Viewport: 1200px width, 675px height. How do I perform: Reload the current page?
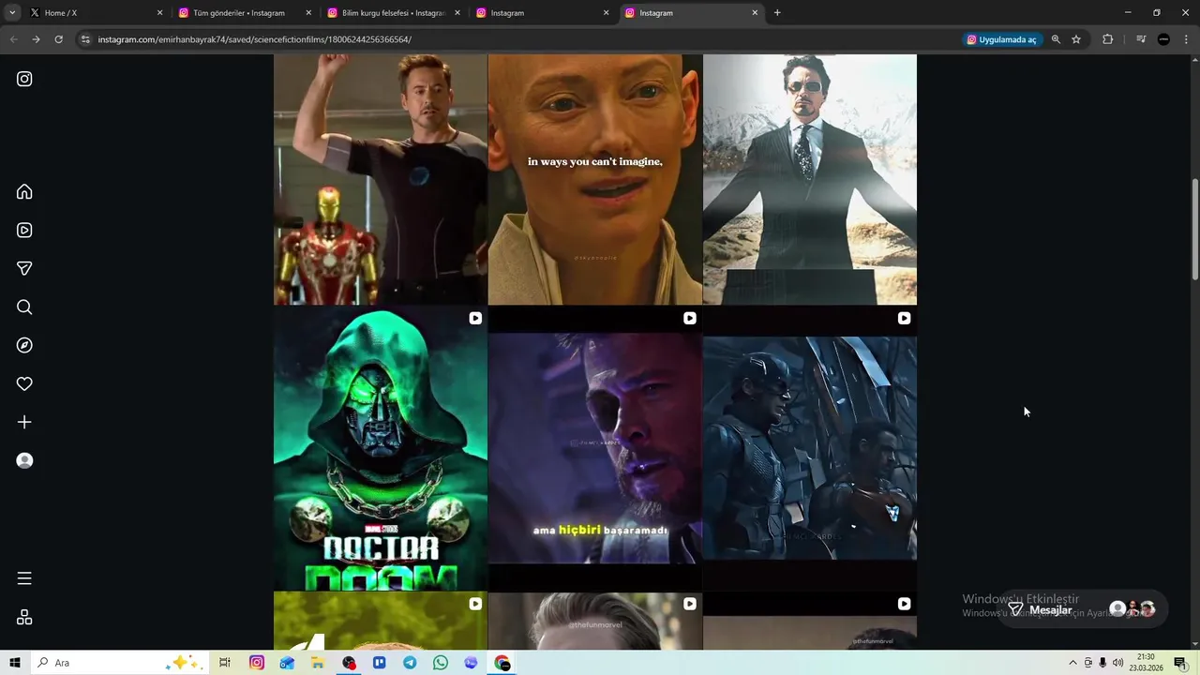click(x=58, y=39)
